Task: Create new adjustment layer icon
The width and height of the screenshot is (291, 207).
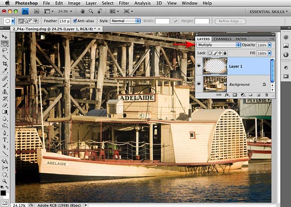Action: click(243, 95)
